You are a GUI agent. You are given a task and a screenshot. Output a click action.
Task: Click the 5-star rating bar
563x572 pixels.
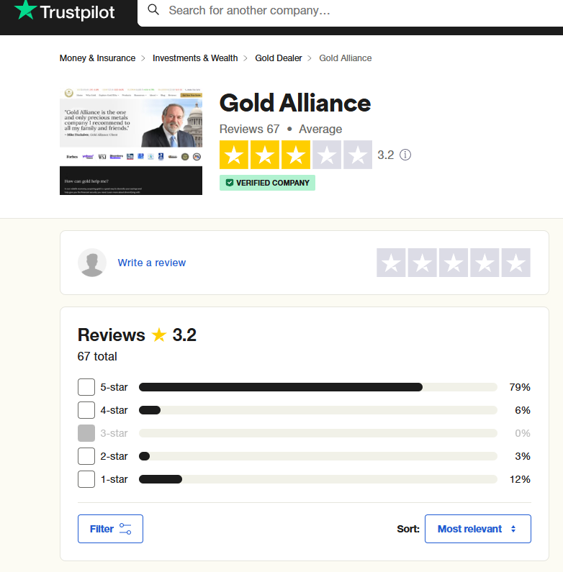(x=318, y=387)
